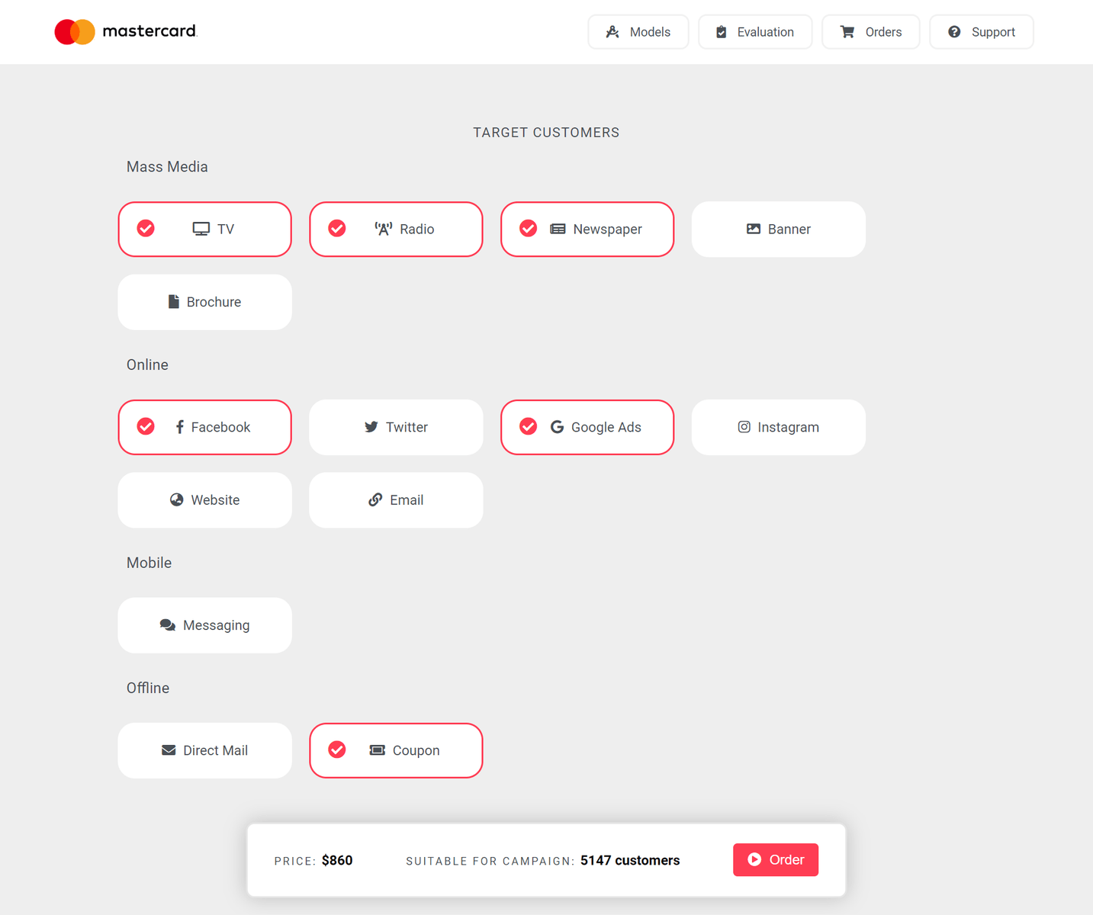Click the Evaluation clipboard icon
The width and height of the screenshot is (1093, 915).
722,32
